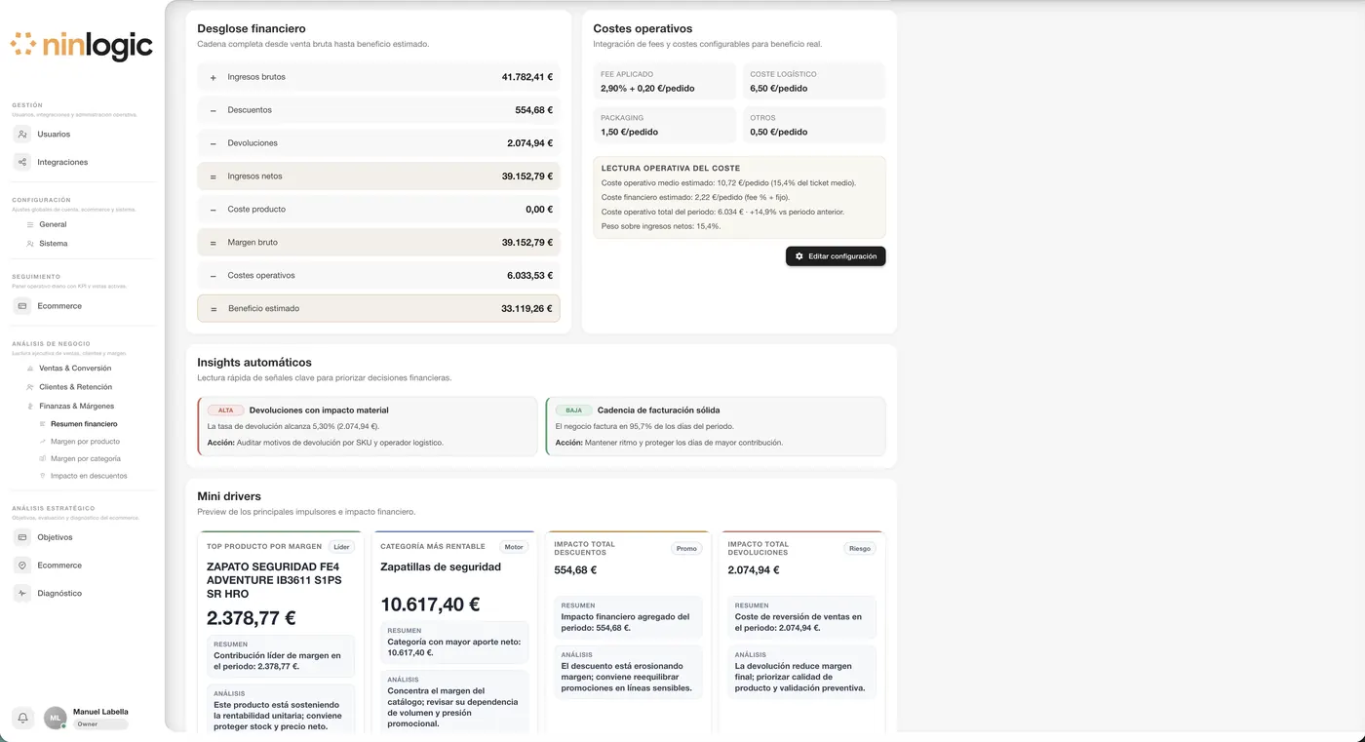The width and height of the screenshot is (1365, 742).
Task: Click the Usuarios people icon
Action: 22,135
